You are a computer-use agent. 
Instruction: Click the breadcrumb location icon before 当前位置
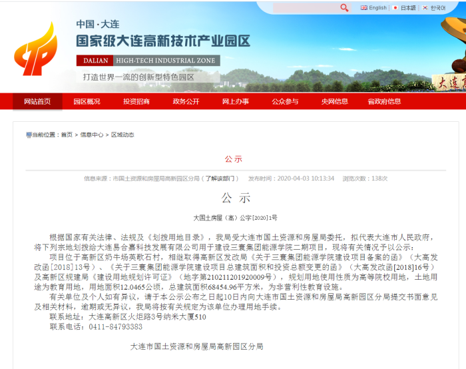[29, 135]
